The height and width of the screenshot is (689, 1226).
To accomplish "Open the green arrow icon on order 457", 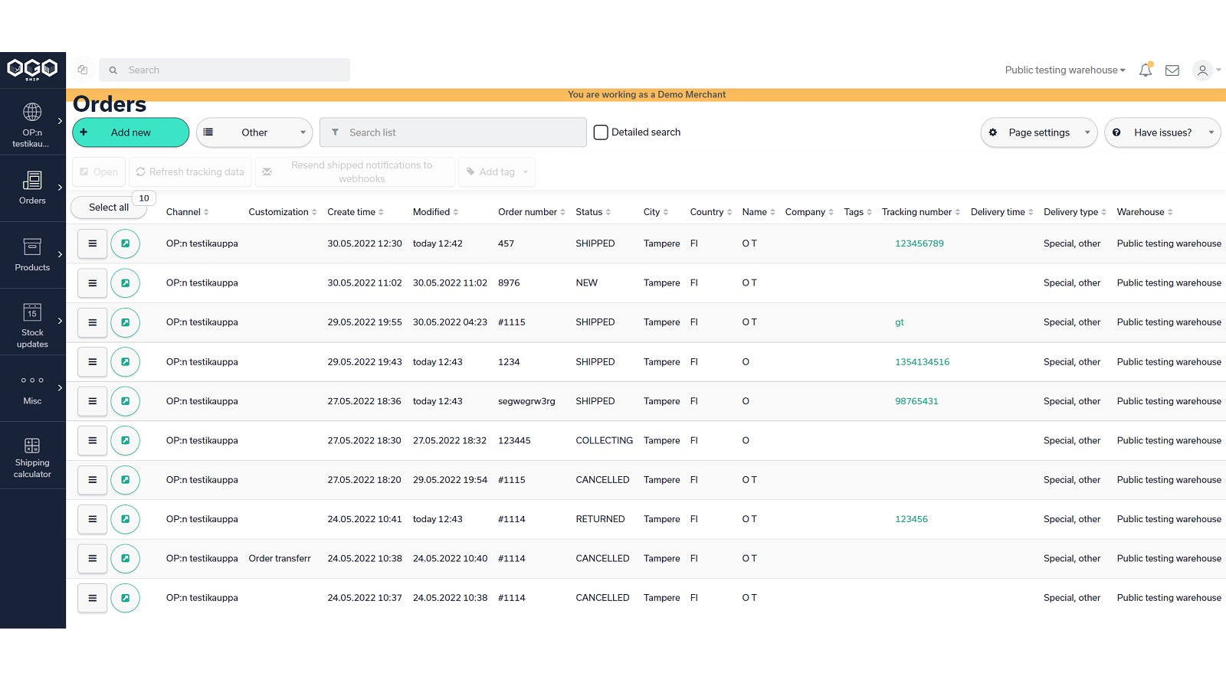I will (125, 243).
